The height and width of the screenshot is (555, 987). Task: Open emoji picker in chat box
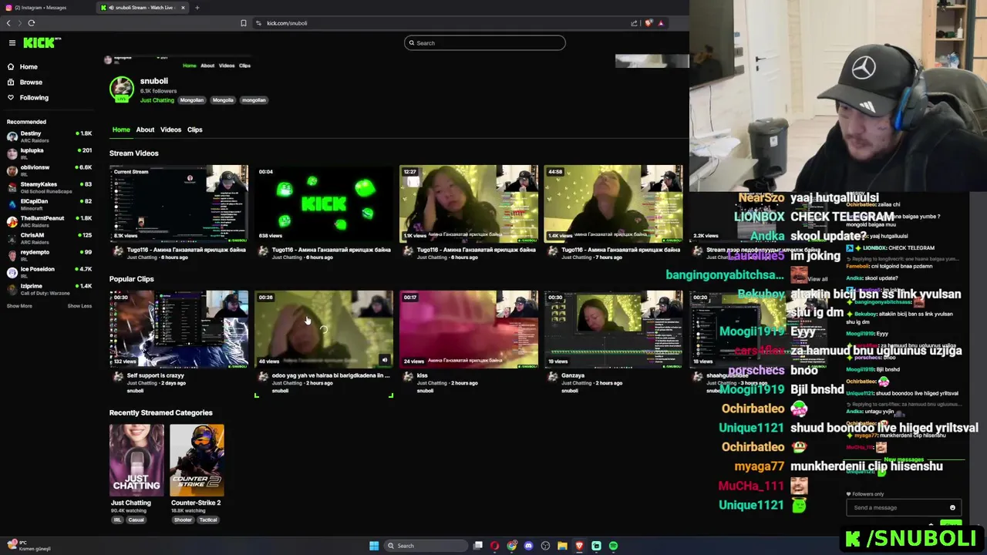pyautogui.click(x=952, y=508)
